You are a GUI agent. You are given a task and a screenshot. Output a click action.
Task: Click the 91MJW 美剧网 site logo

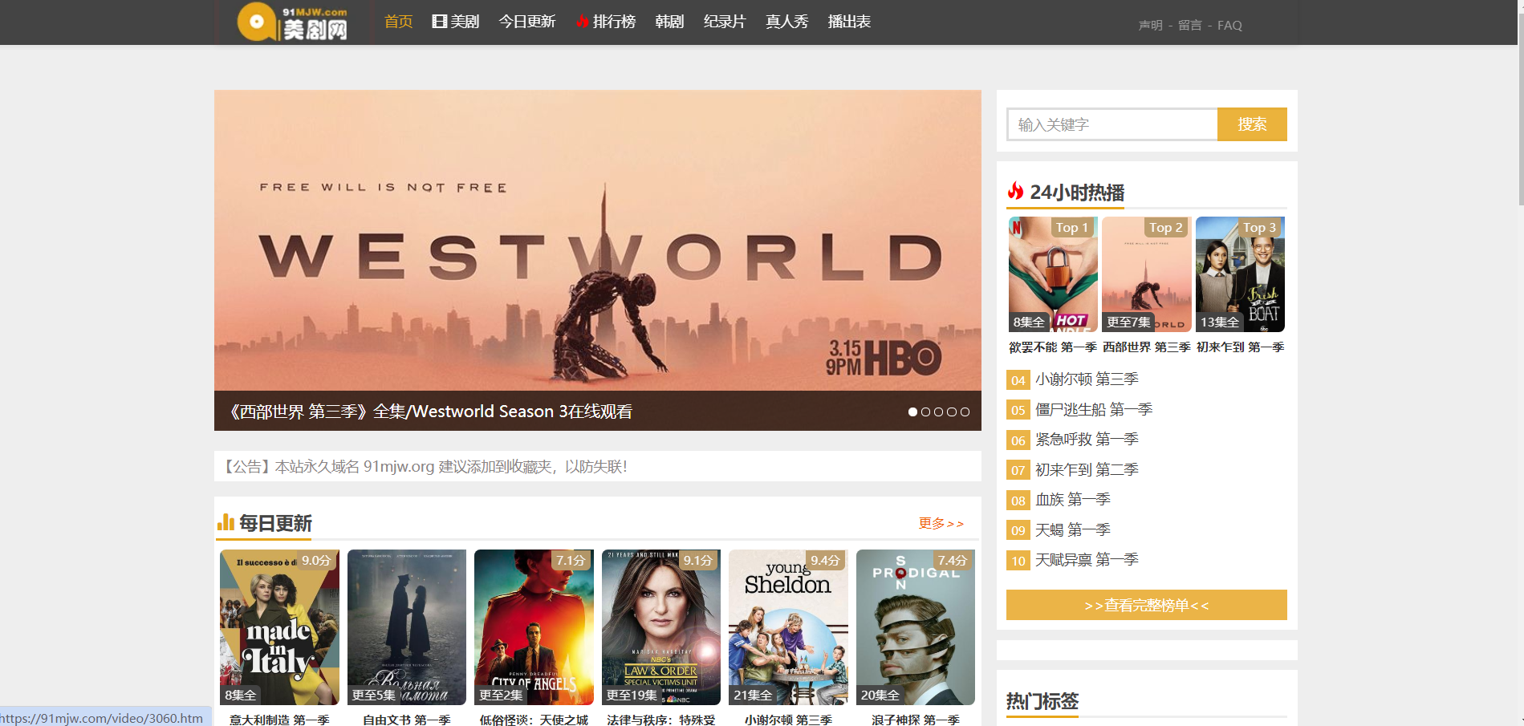pos(293,22)
